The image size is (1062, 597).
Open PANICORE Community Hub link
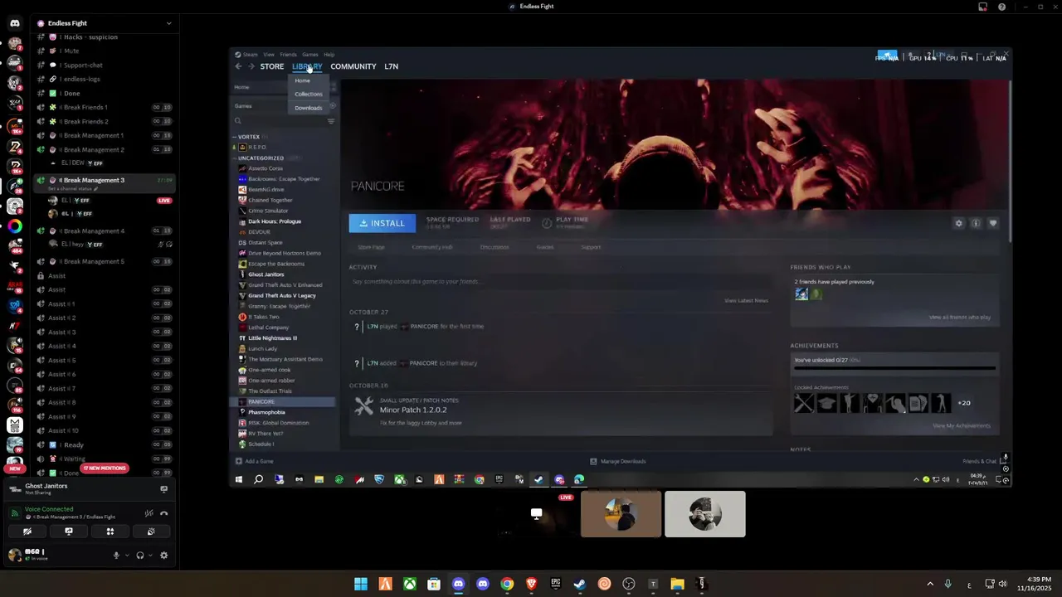point(432,247)
